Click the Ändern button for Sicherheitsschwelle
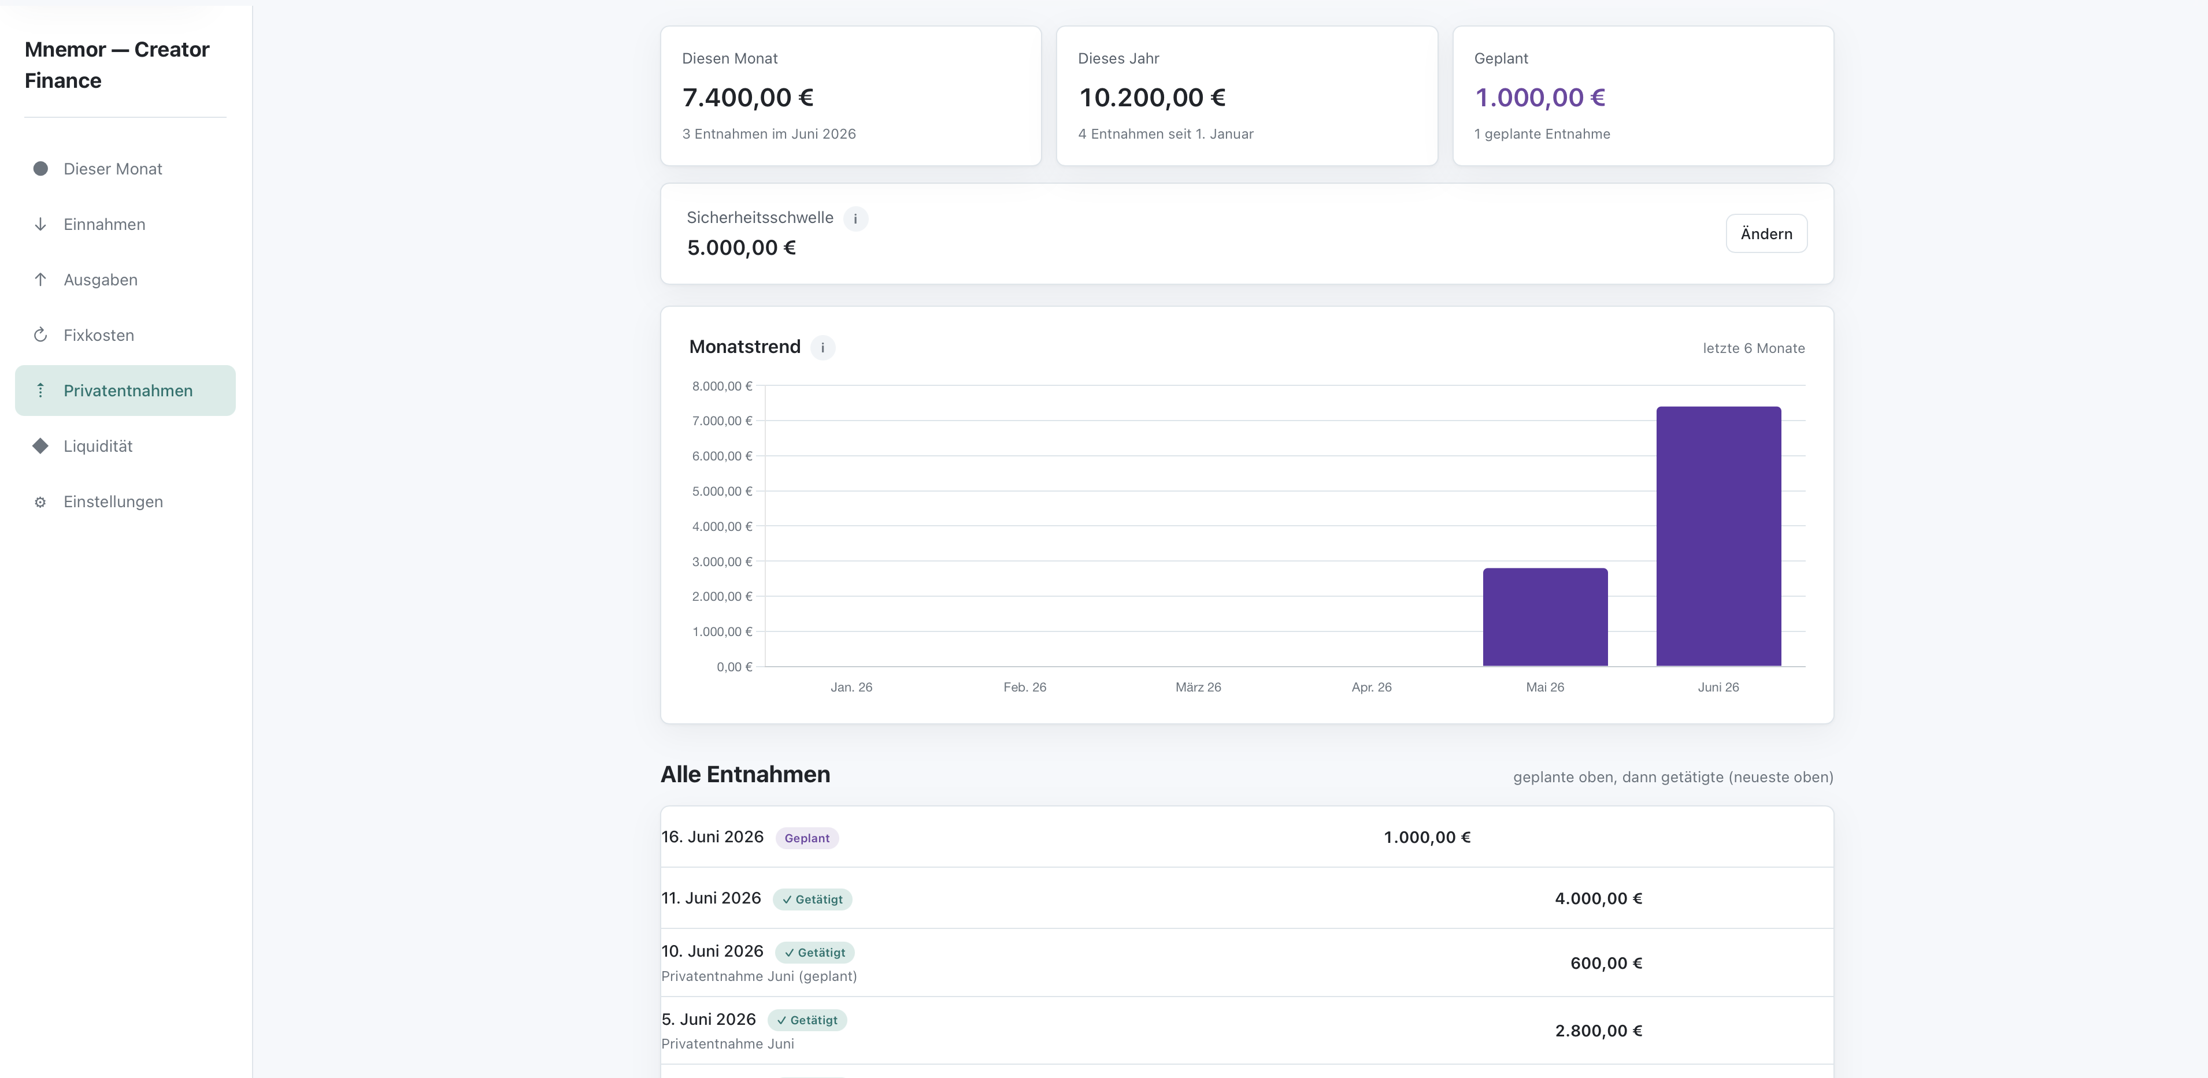Viewport: 2208px width, 1078px height. coord(1766,234)
